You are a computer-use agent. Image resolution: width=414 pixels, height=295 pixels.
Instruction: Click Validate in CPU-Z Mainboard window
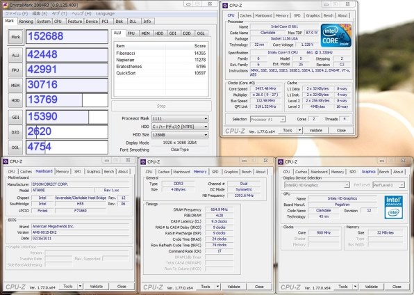point(97,286)
